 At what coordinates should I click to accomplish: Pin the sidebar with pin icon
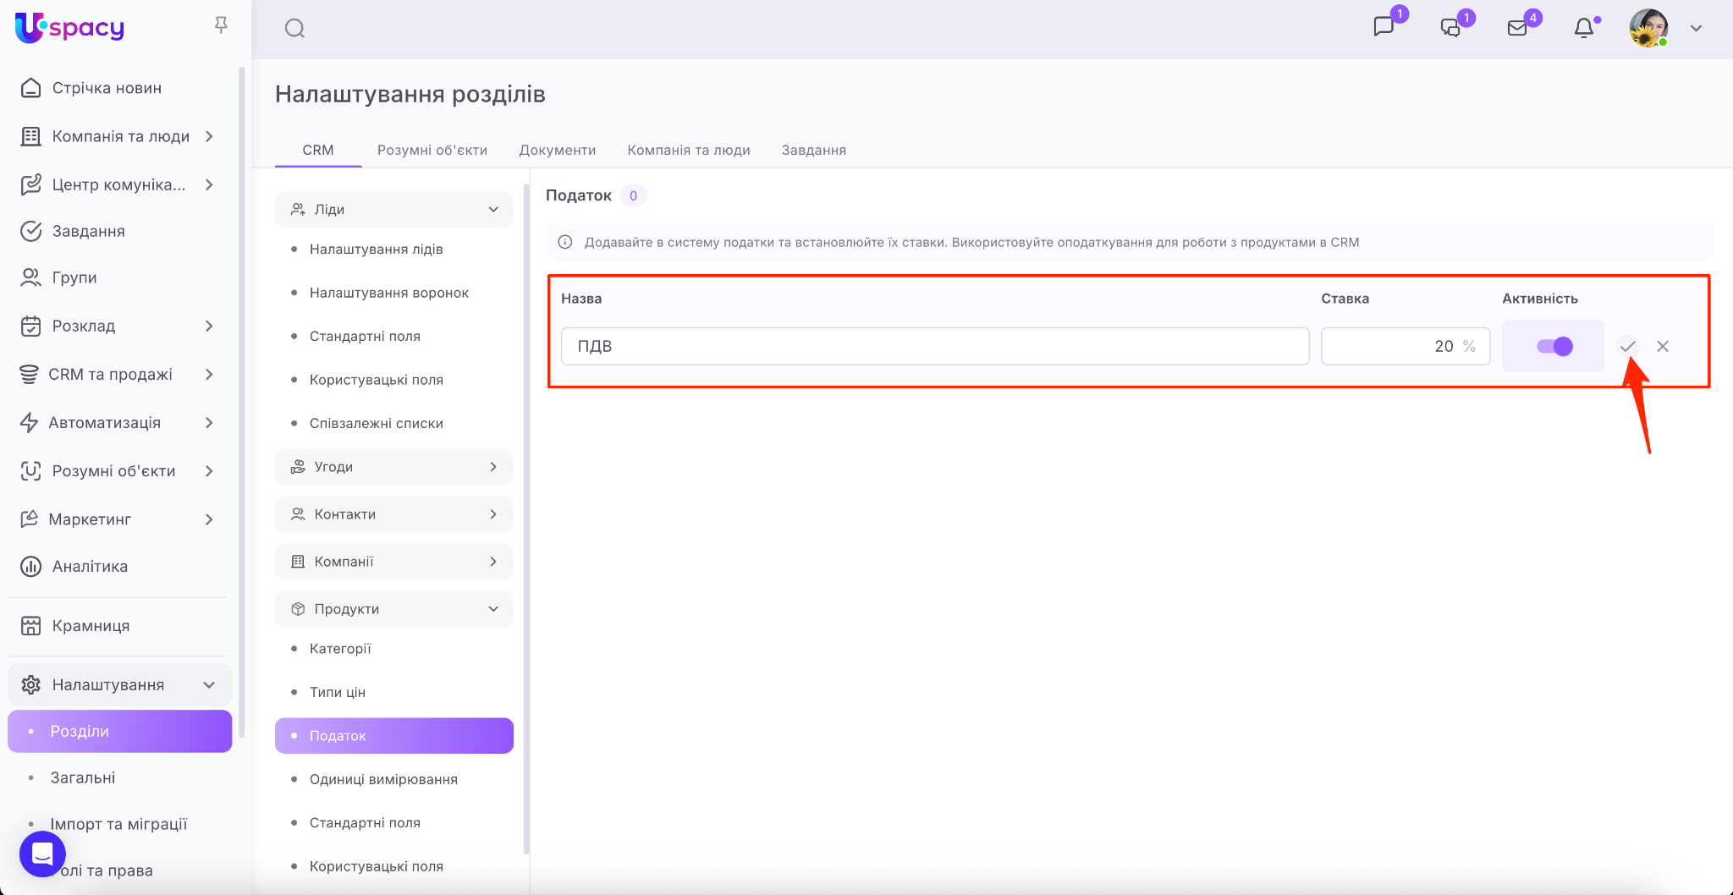pyautogui.click(x=221, y=25)
